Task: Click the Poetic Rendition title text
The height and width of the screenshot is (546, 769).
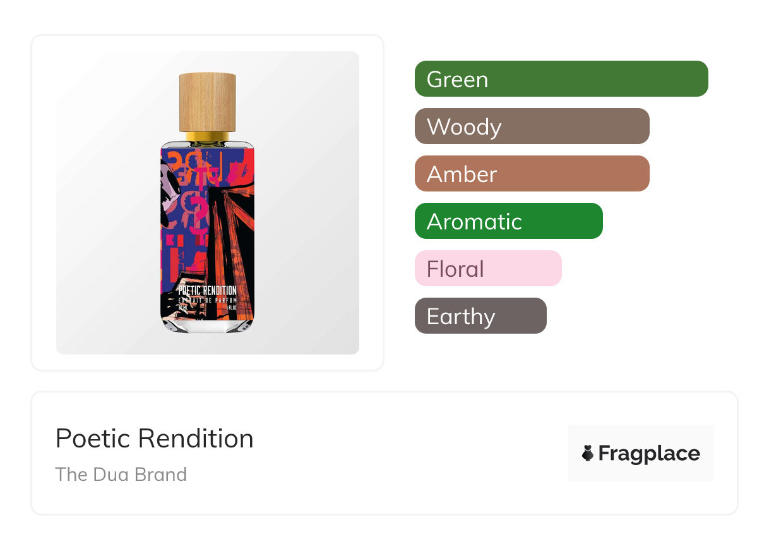Action: pos(154,439)
